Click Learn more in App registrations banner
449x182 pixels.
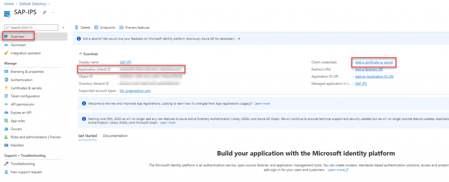click(x=262, y=104)
